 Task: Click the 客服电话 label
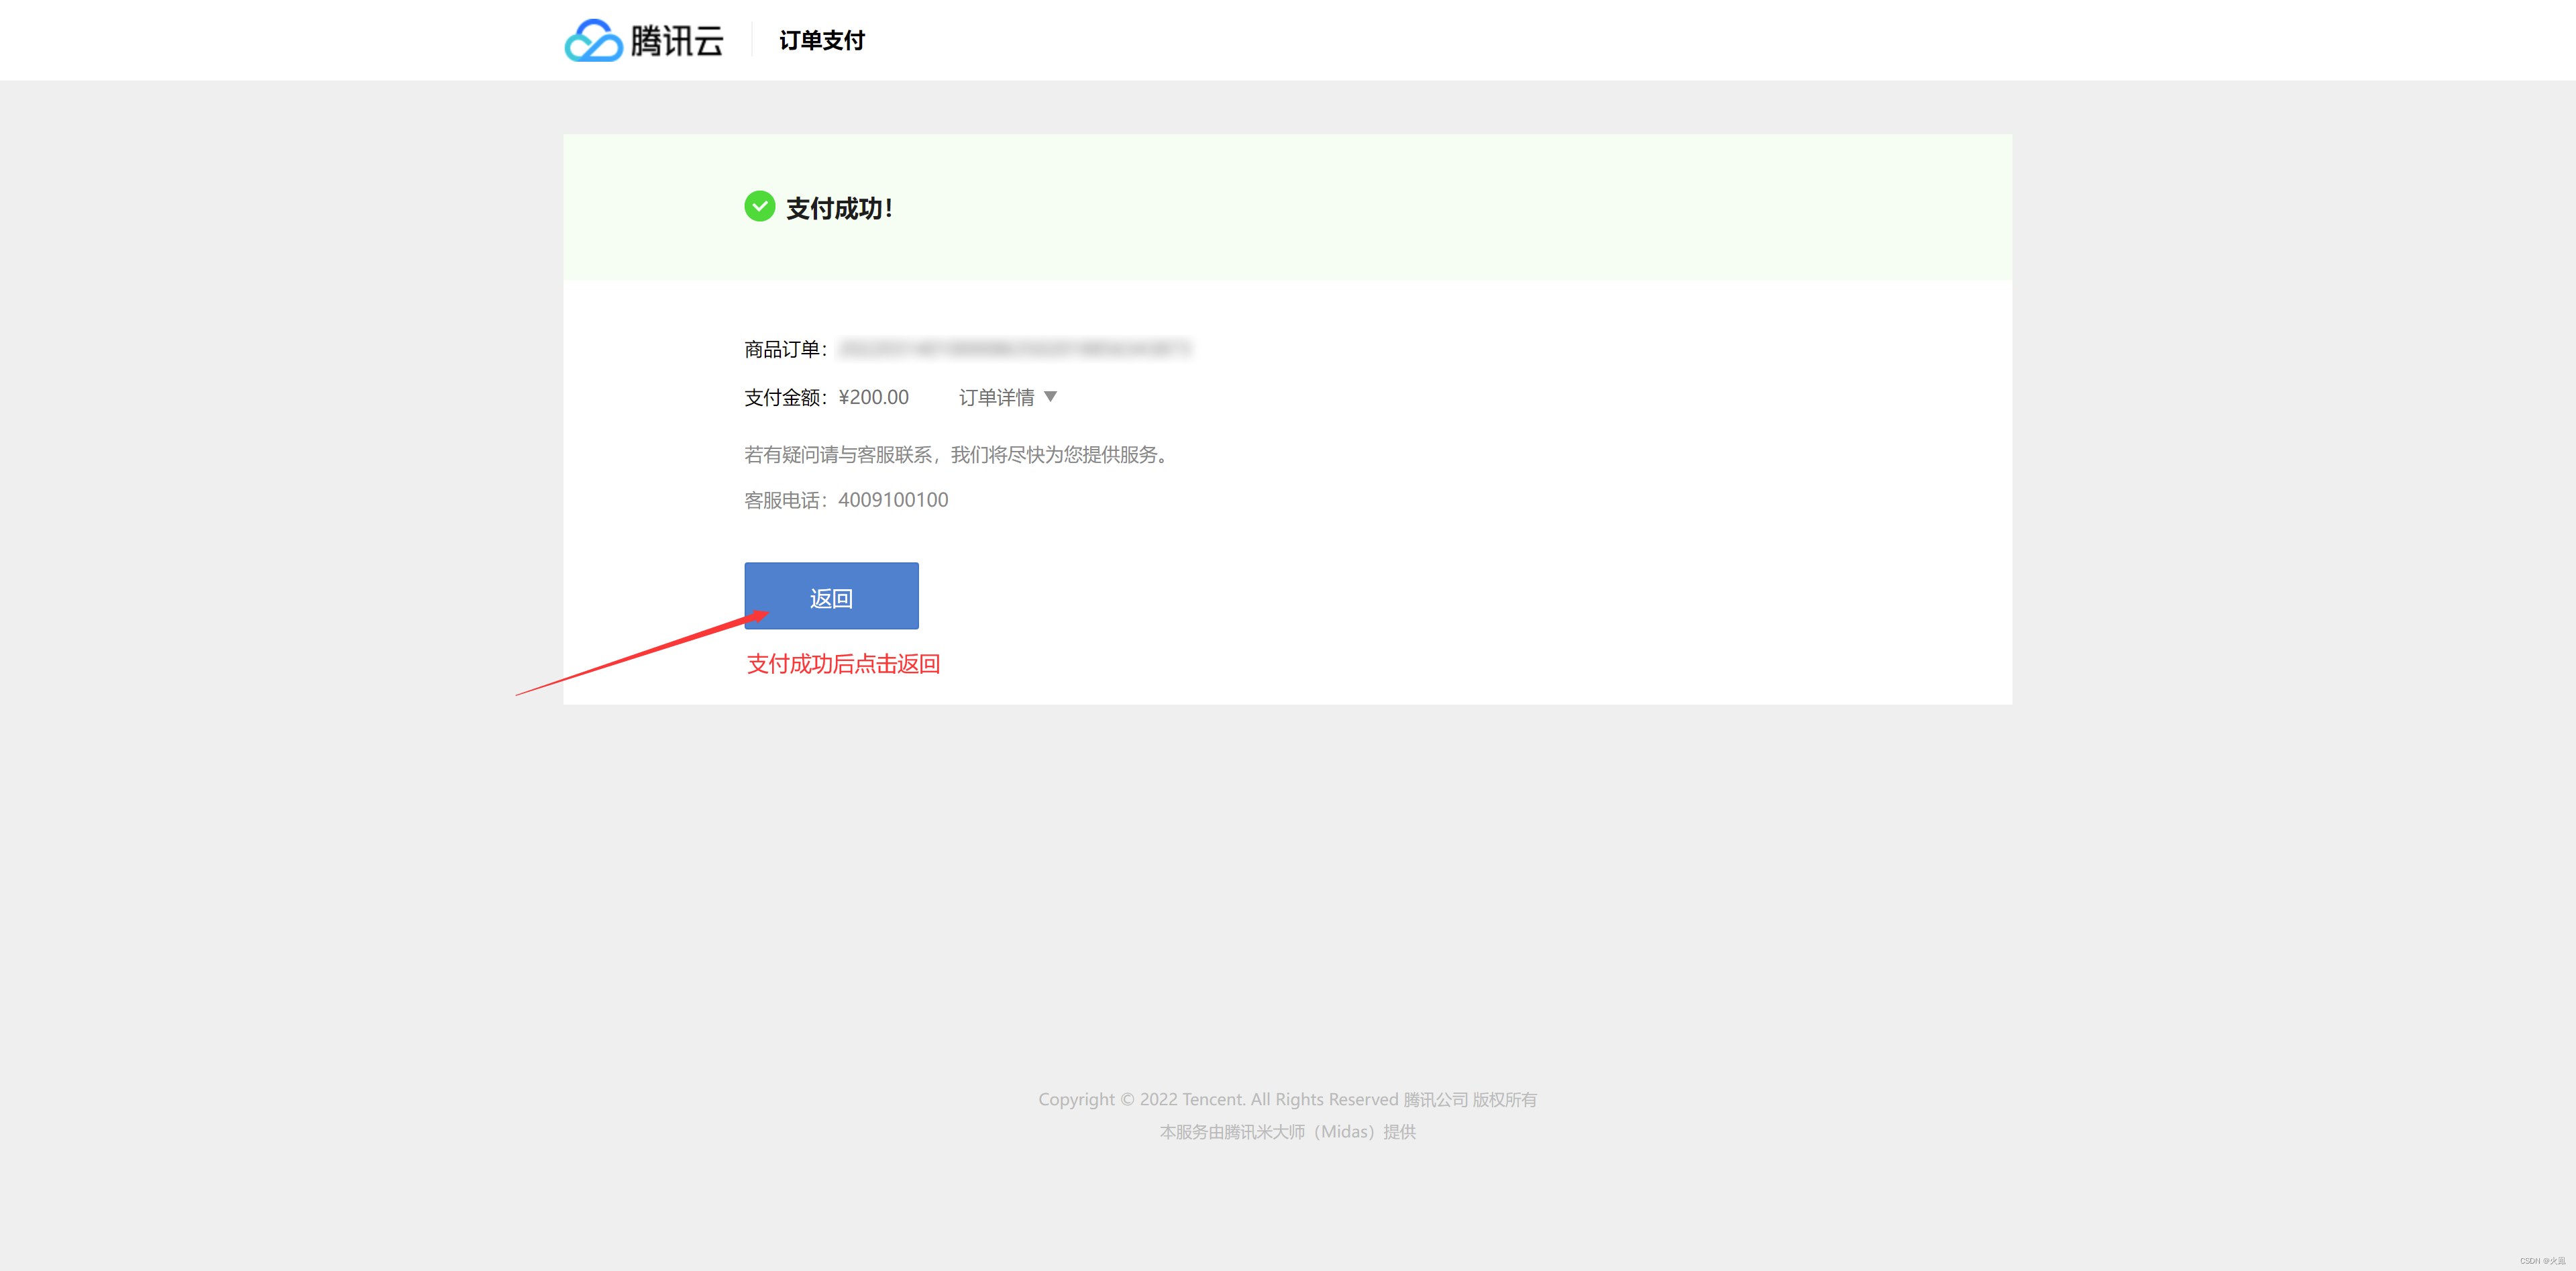[x=785, y=500]
